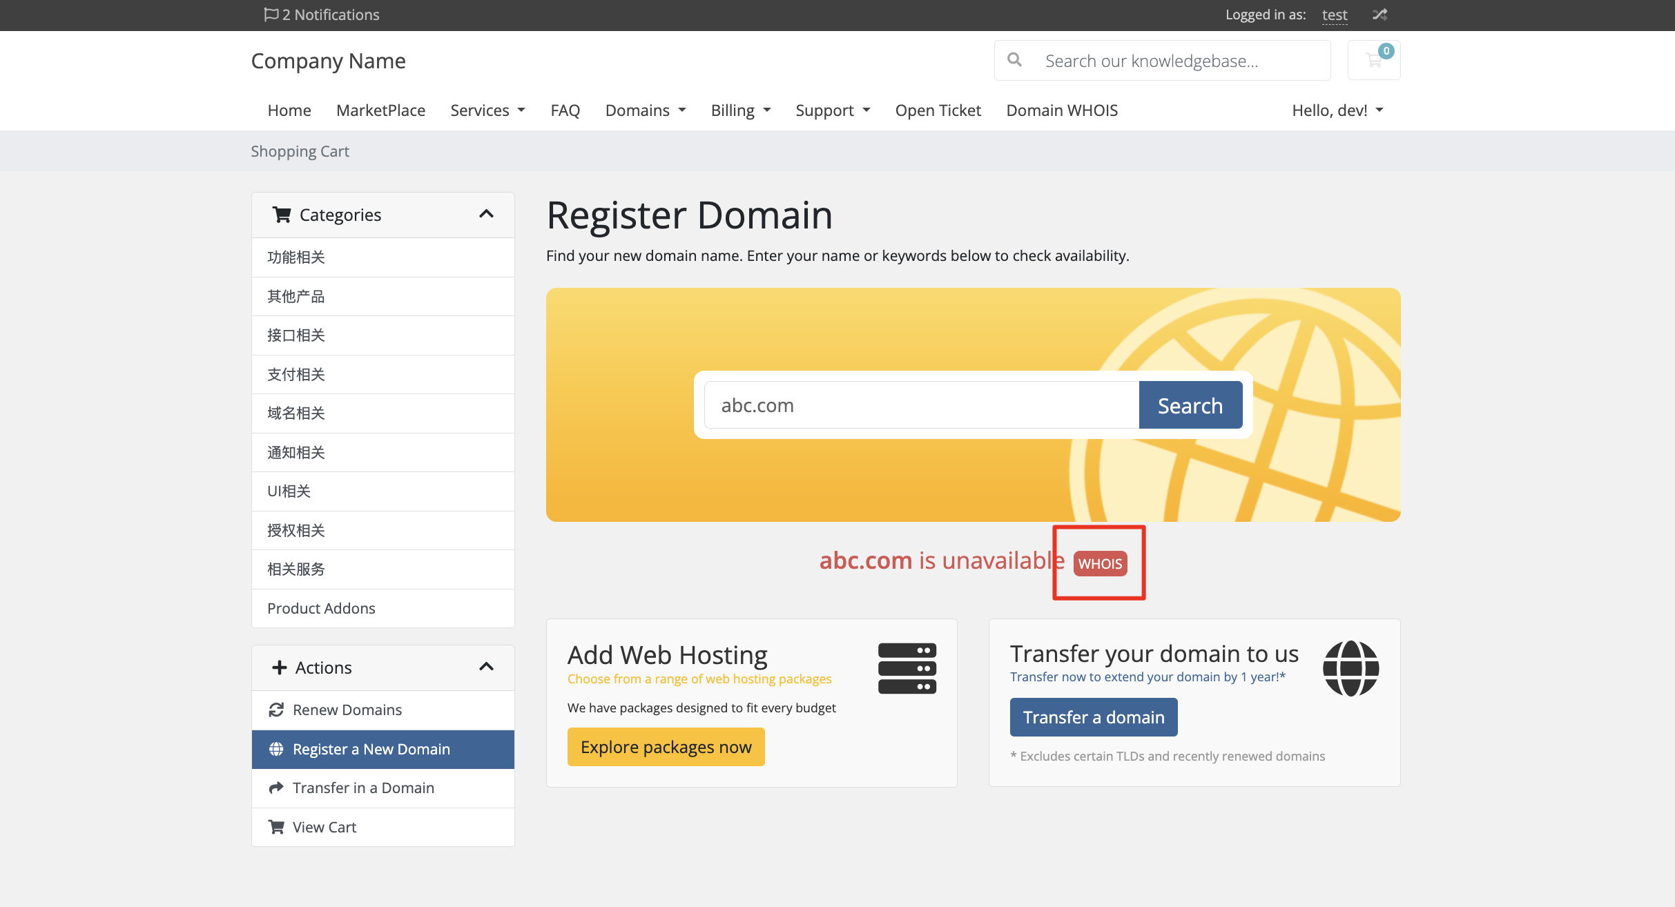This screenshot has height=907, width=1675.
Task: Click the knowledgebase search magnifier icon
Action: 1014,60
